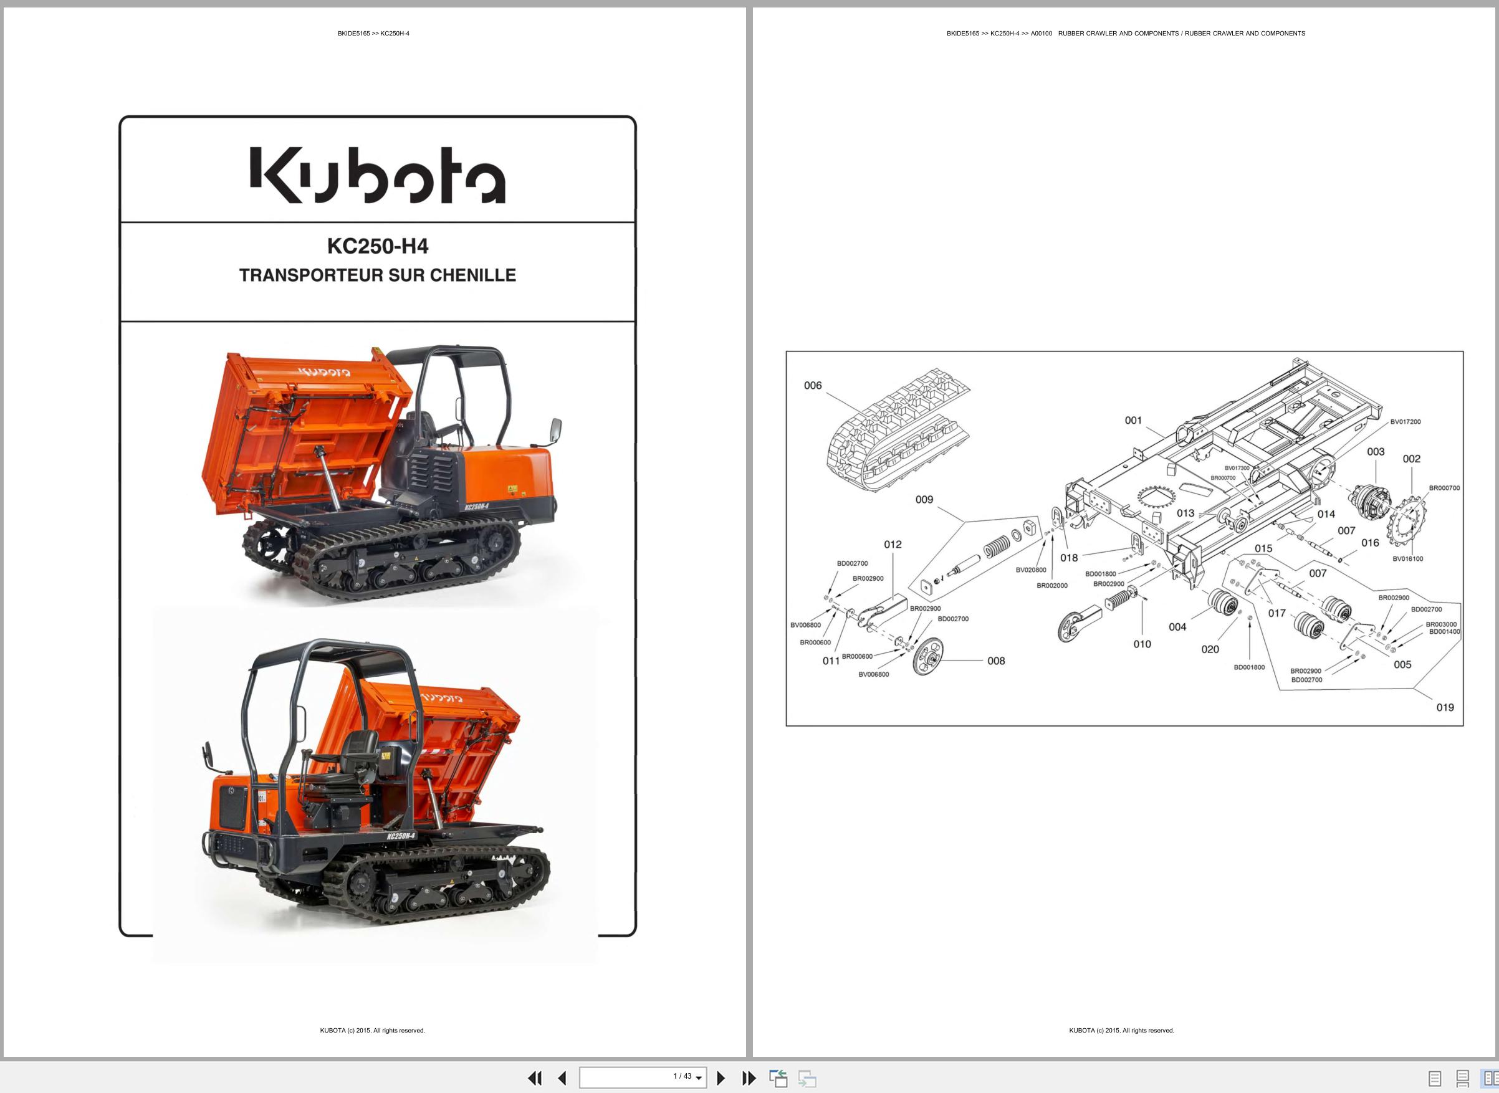Click part label 012 on the diagram
The image size is (1499, 1093).
(x=893, y=545)
